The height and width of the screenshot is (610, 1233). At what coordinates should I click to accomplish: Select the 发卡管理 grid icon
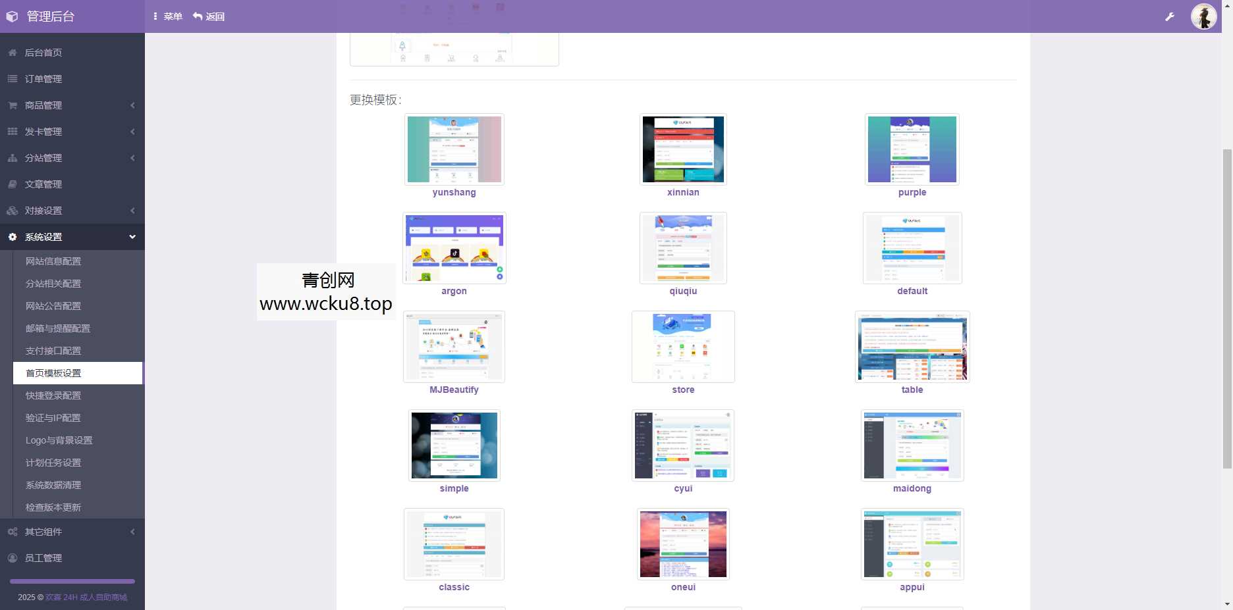(x=11, y=132)
